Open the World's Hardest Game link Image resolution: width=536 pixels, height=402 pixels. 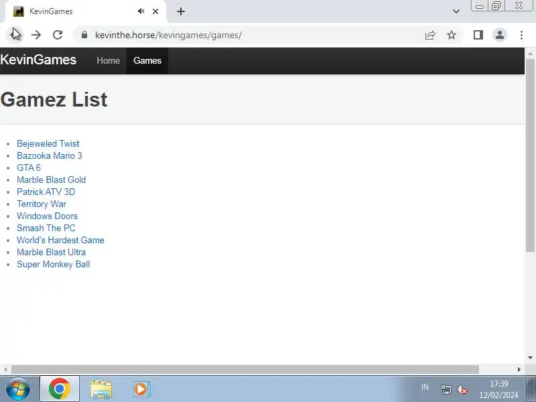click(60, 240)
